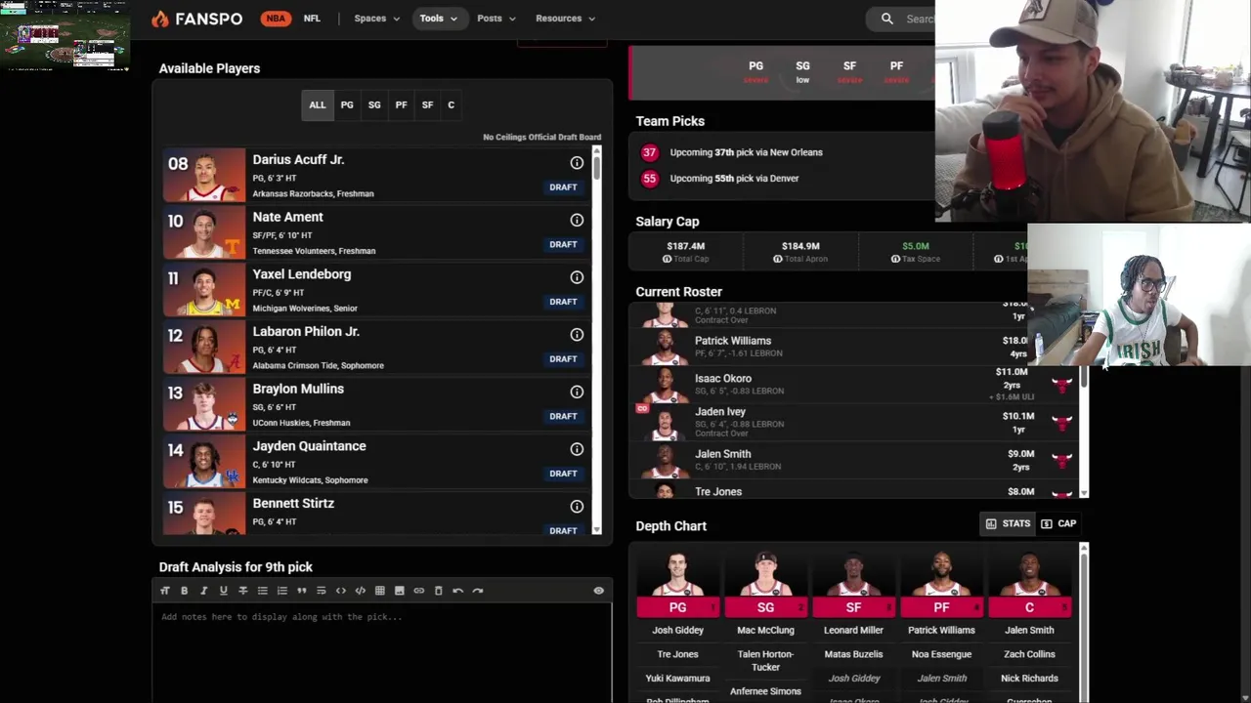Screen dimensions: 1251x703
Task: Draft Jayden Quaintance
Action: pos(563,474)
